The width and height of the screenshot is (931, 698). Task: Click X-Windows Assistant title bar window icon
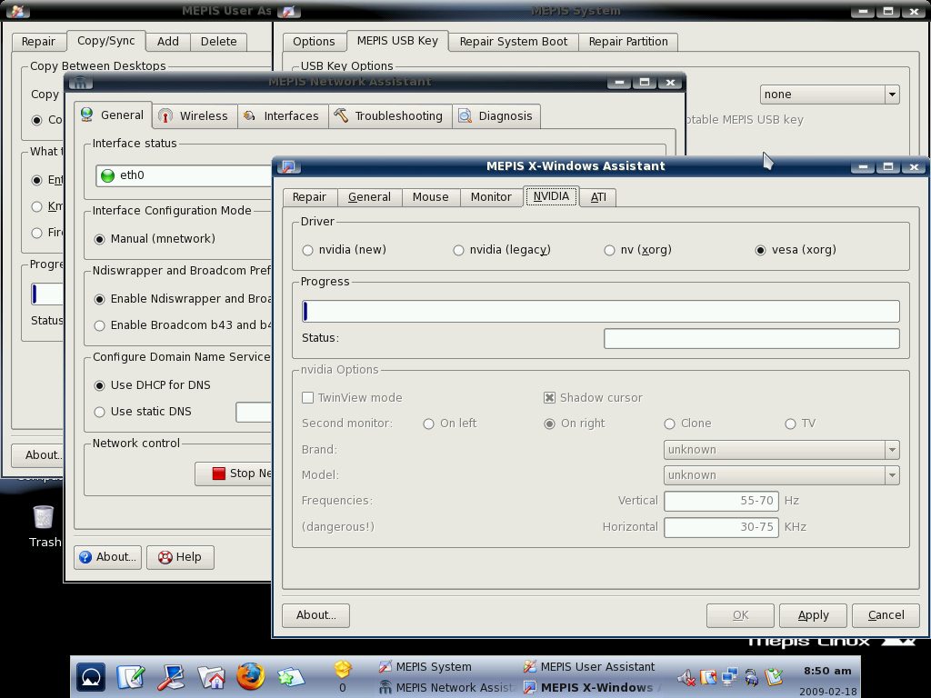pos(288,167)
